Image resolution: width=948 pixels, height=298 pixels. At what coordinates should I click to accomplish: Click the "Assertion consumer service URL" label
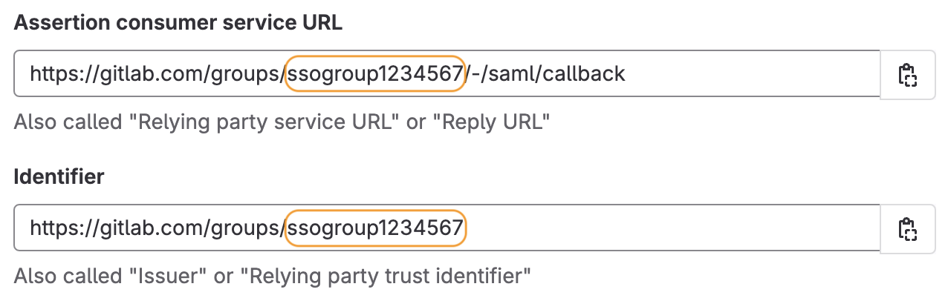[x=178, y=22]
